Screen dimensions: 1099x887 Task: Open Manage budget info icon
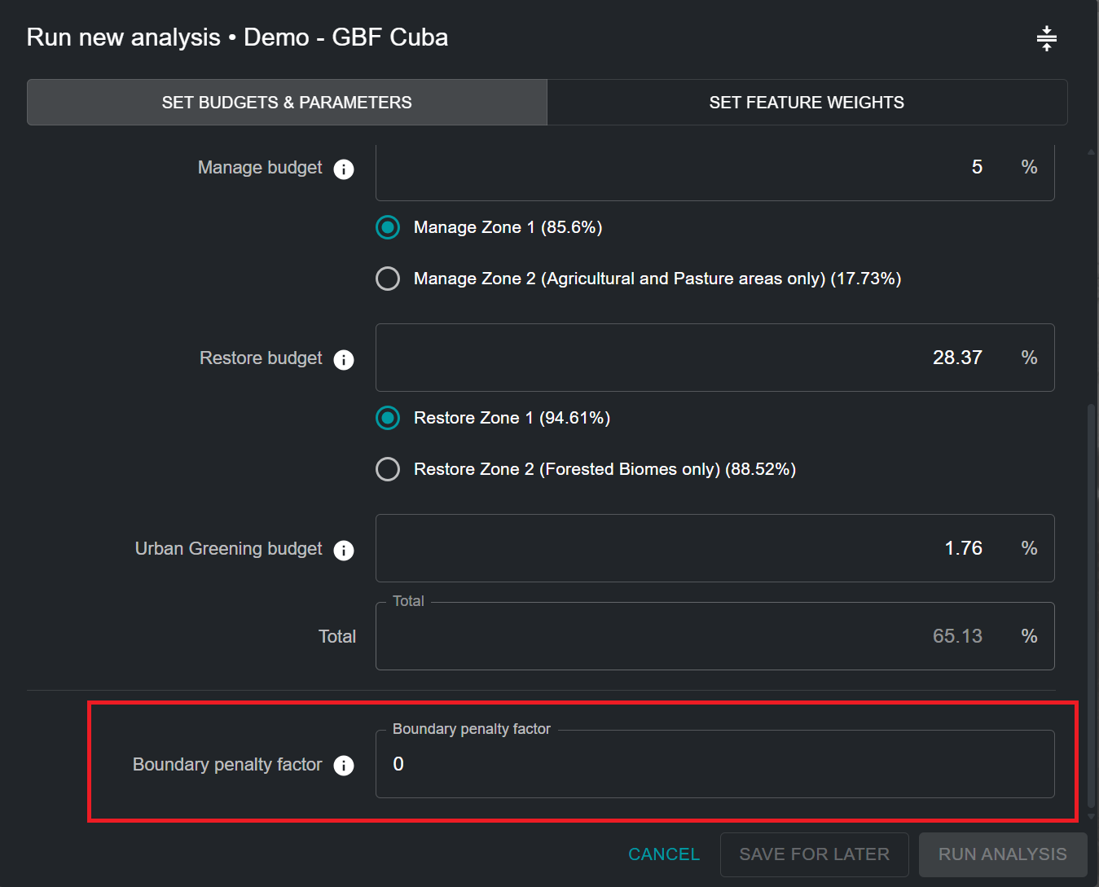(x=344, y=169)
